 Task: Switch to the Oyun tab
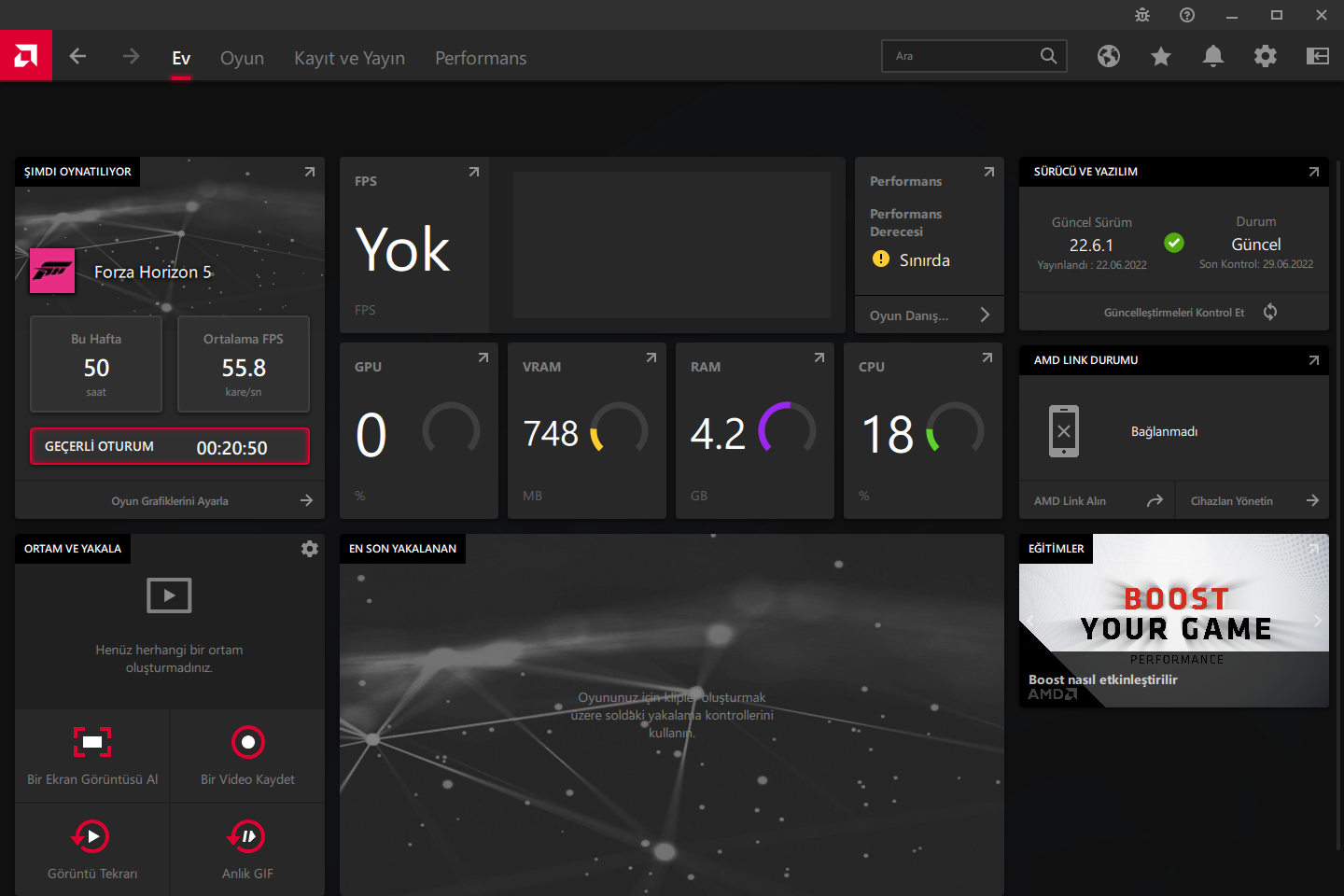tap(242, 58)
